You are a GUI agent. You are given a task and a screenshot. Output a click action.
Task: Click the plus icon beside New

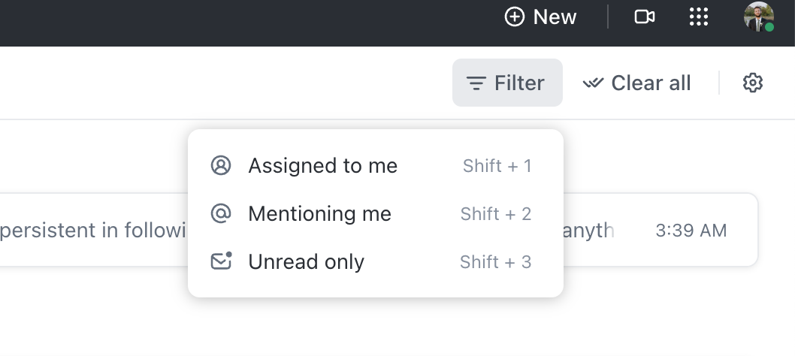514,17
